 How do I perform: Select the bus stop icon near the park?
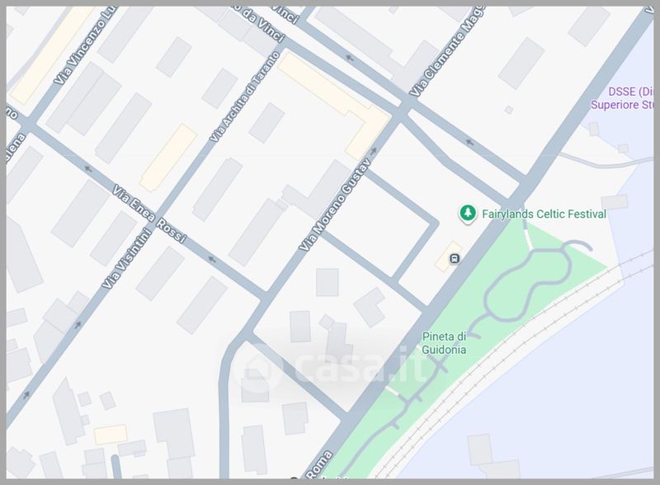pyautogui.click(x=455, y=258)
